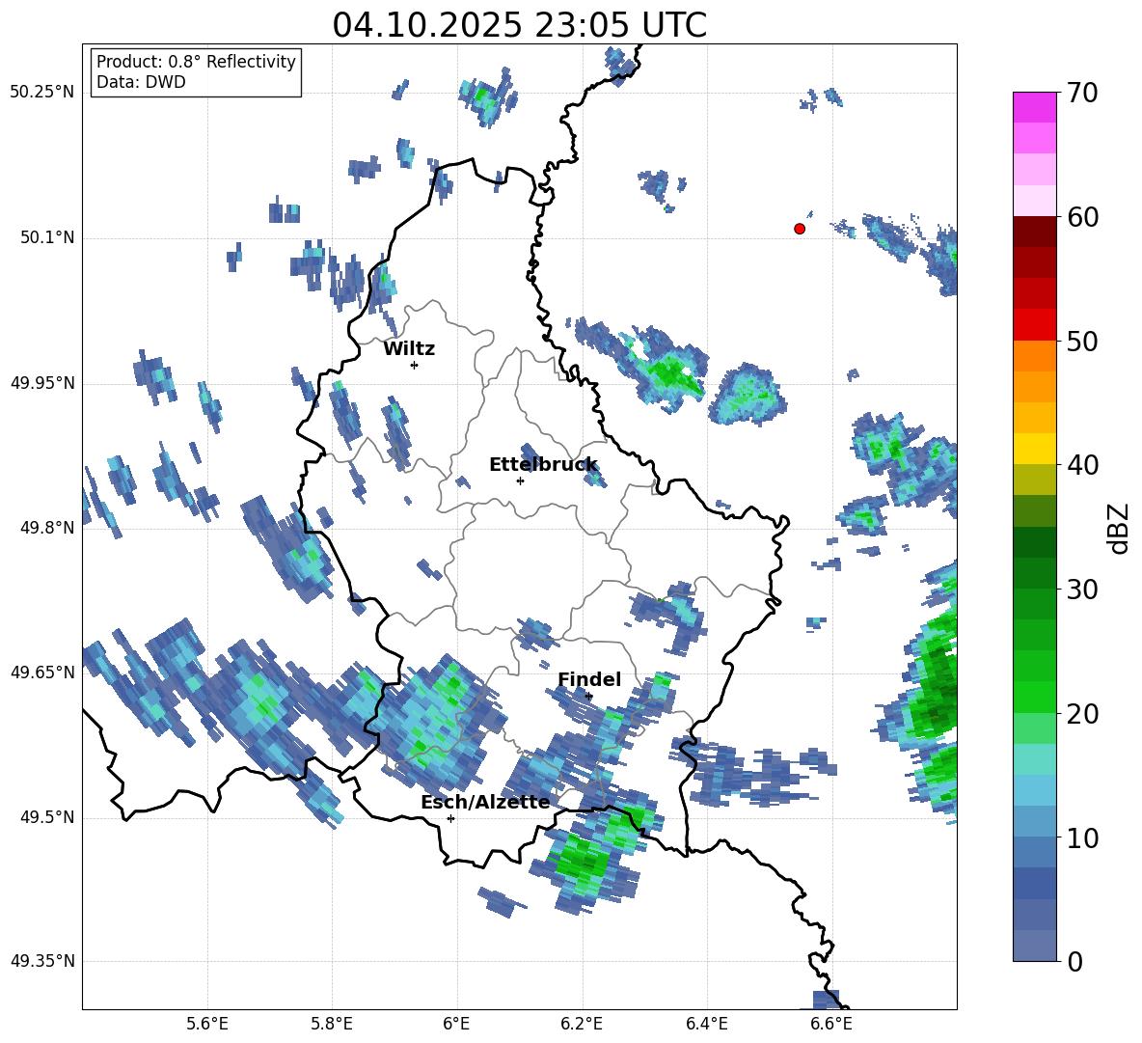Pick the bright green swatch at 20 dBZ
Viewport: 1142px width, 1043px height.
(x=1034, y=698)
